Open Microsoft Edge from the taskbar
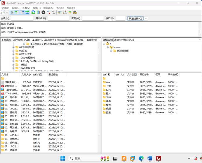 click(x=141, y=158)
